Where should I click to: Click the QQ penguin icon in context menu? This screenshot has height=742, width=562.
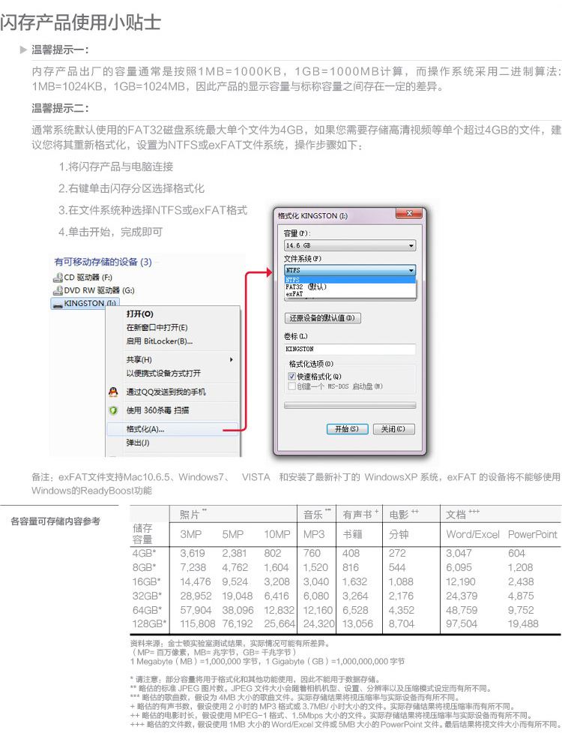click(113, 392)
